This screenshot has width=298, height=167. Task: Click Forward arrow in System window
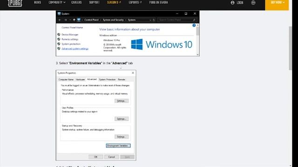[x=66, y=20]
